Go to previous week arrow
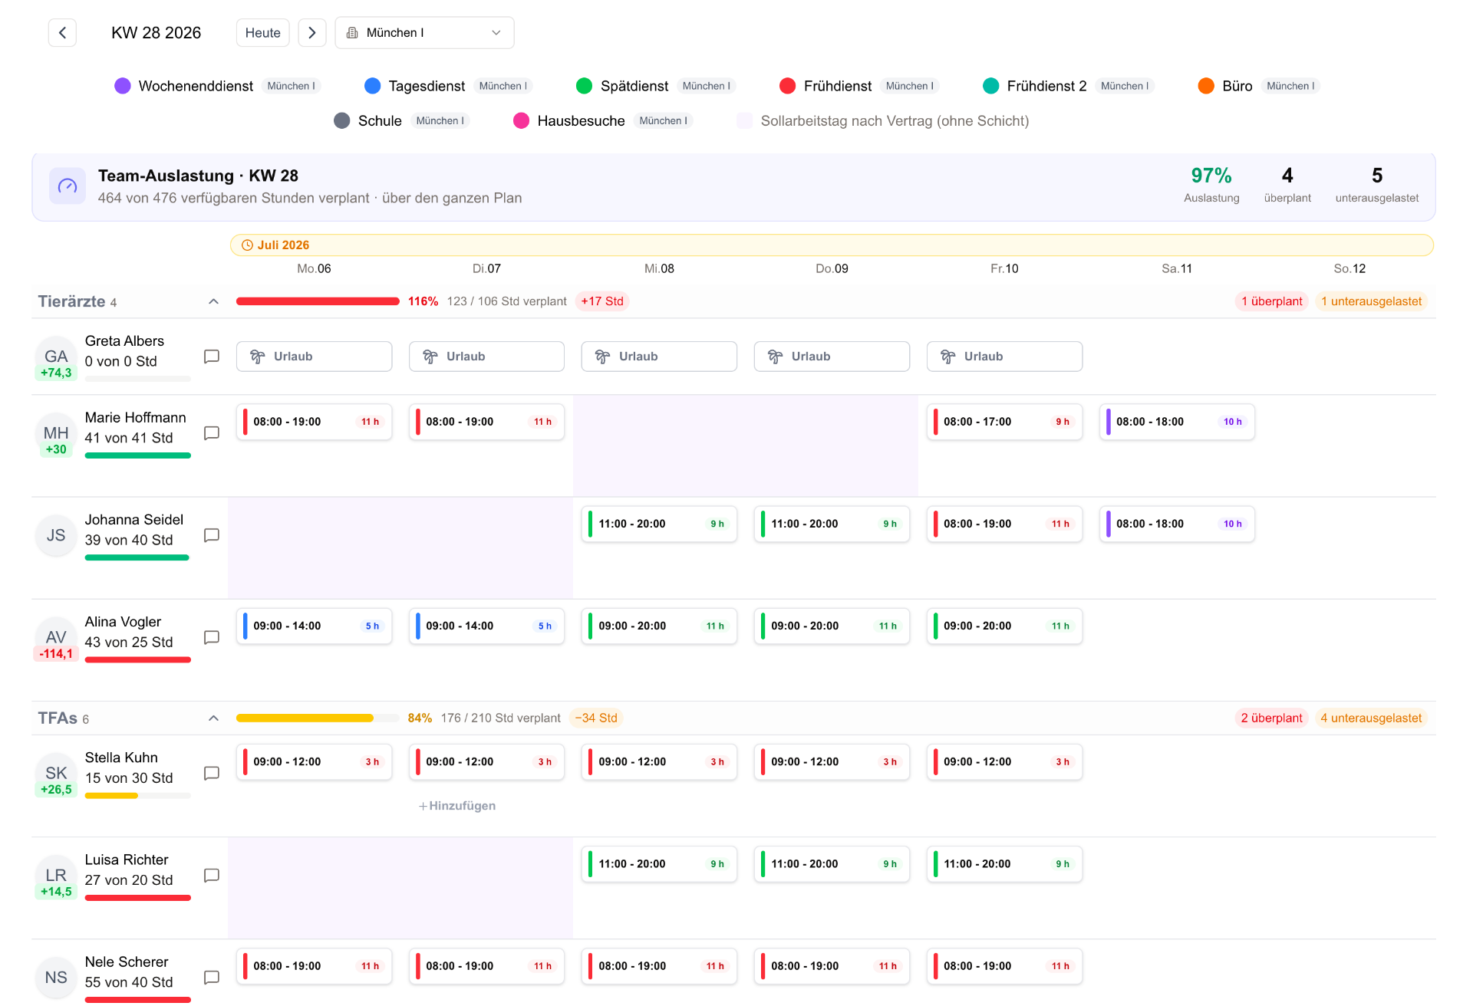The width and height of the screenshot is (1473, 1006). (x=62, y=33)
